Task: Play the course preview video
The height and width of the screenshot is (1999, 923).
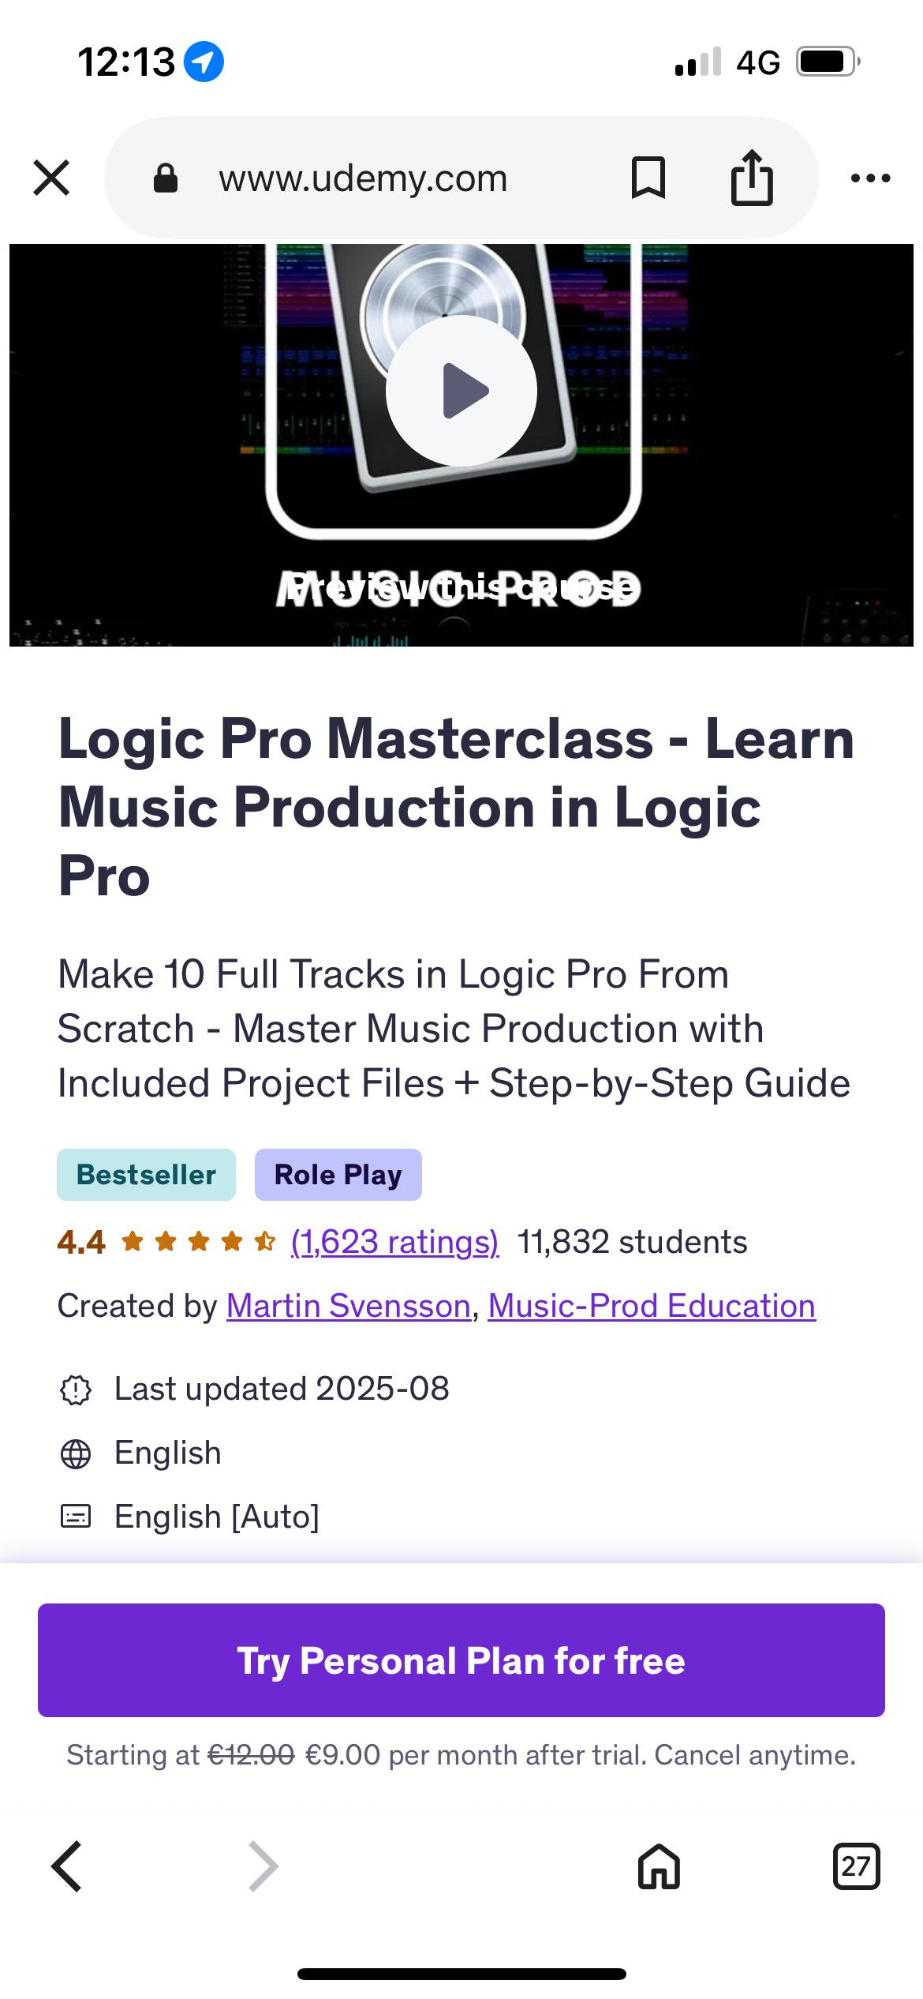Action: 461,391
